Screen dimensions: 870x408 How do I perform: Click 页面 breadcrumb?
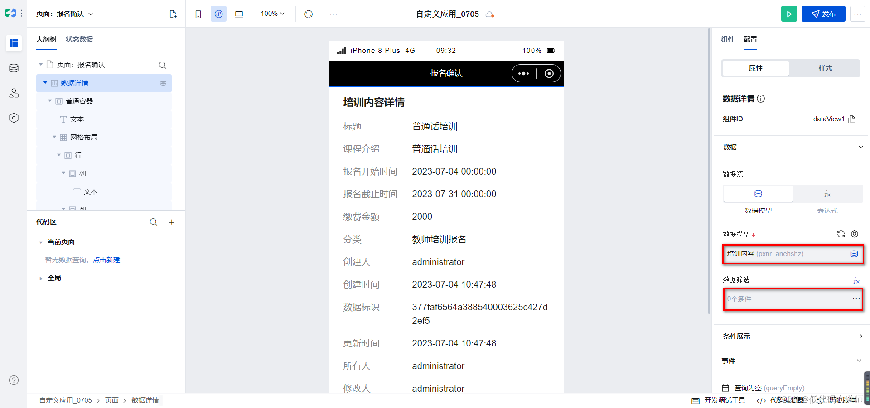coord(111,400)
